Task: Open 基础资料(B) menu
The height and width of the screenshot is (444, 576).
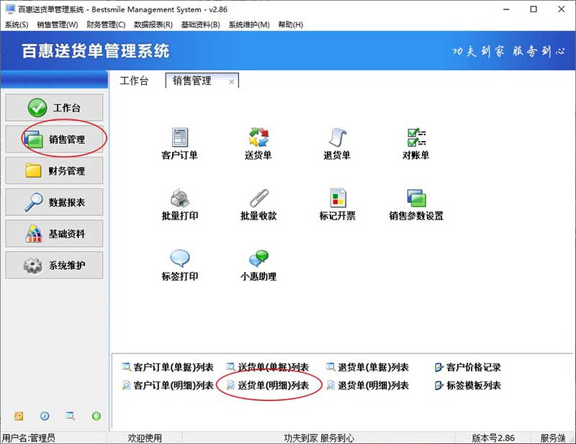Action: 201,24
